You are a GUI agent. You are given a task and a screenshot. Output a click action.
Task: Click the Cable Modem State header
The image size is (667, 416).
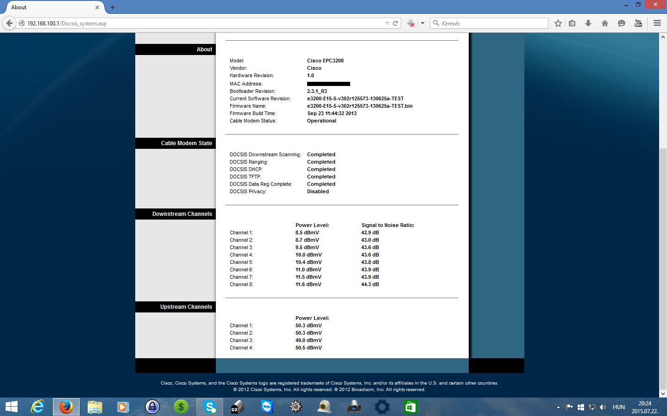pos(176,143)
